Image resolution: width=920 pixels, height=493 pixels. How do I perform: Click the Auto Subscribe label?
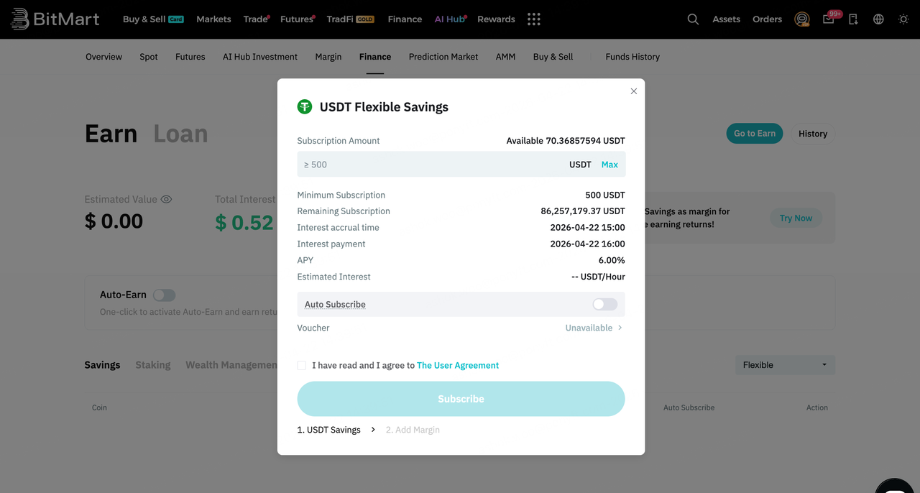335,305
